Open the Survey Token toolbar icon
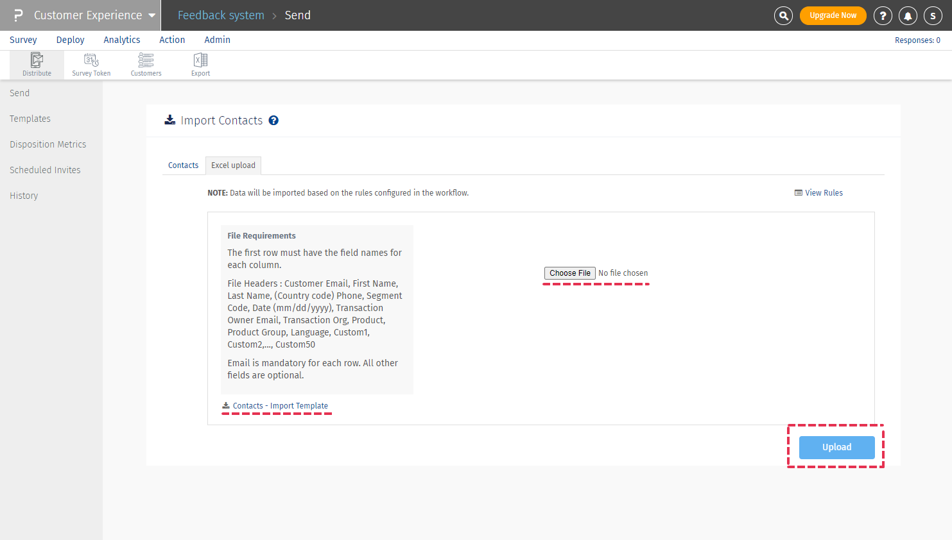Viewport: 952px width, 540px height. 91,65
